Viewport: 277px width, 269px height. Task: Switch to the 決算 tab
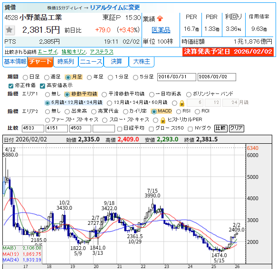click(116, 62)
